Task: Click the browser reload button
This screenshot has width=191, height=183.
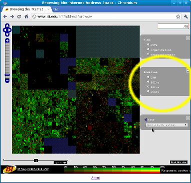Action: (x=19, y=16)
